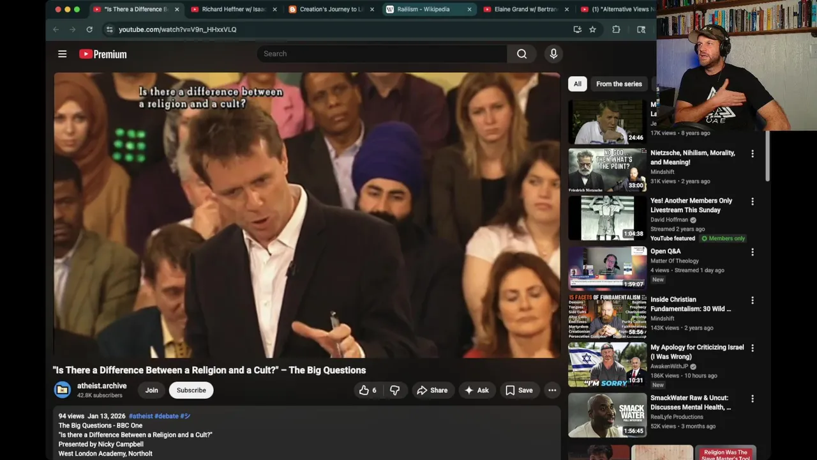Open Inside Christian Fundamentalism thumbnail

[x=608, y=316]
